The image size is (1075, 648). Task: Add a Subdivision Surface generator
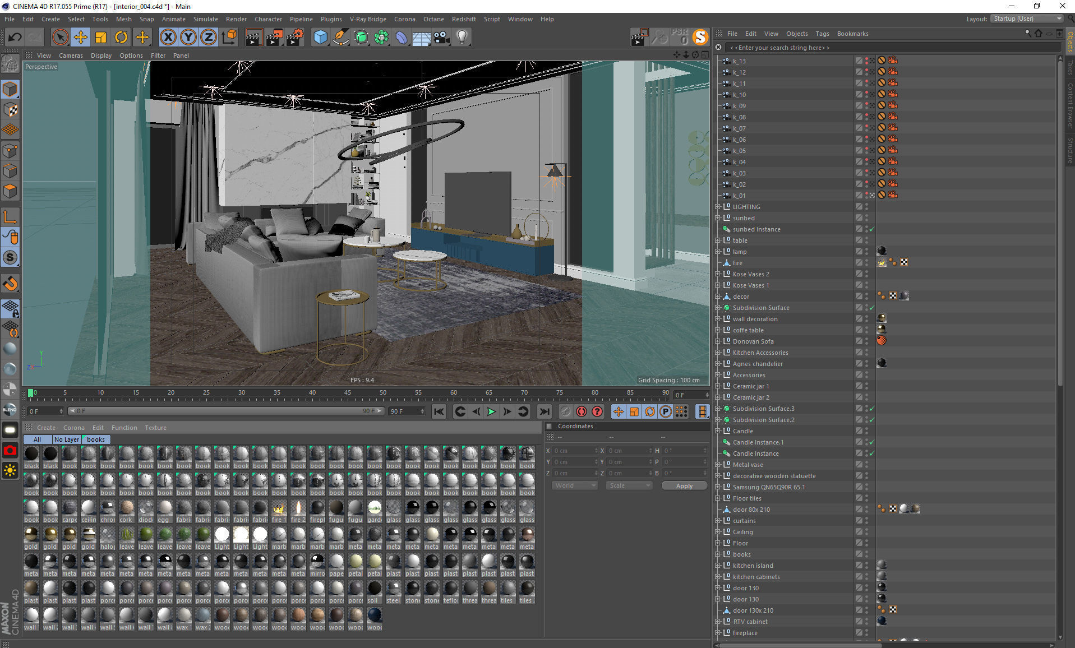point(361,38)
